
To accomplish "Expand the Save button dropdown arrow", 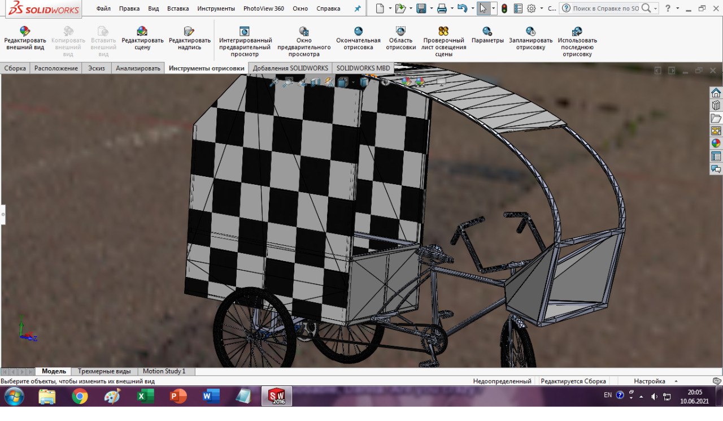I will pyautogui.click(x=431, y=8).
